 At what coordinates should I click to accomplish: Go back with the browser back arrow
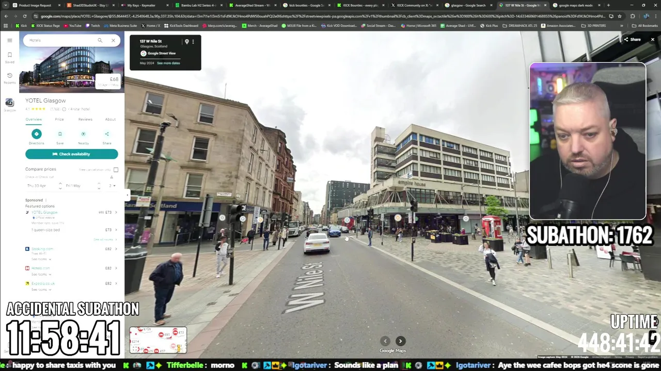click(6, 16)
